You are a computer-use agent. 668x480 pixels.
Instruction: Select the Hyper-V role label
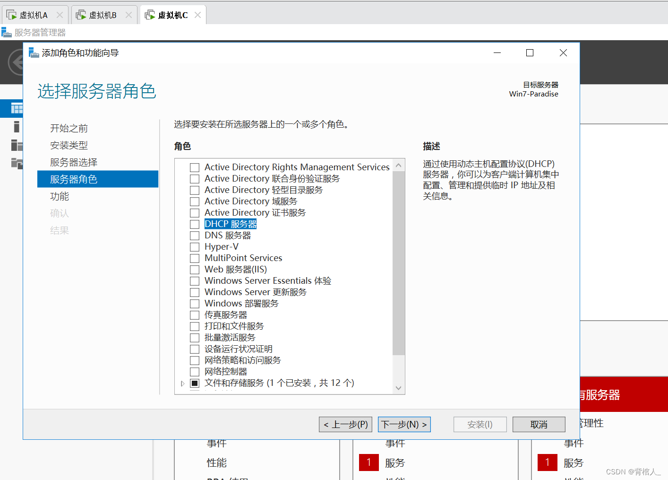[x=222, y=247]
